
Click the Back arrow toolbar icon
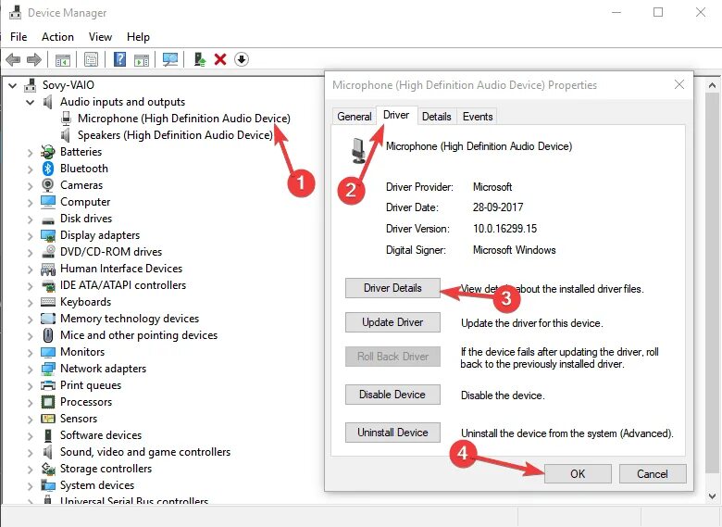tap(13, 59)
